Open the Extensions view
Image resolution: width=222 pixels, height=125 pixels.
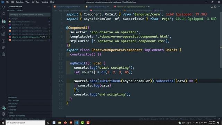coord(3,34)
